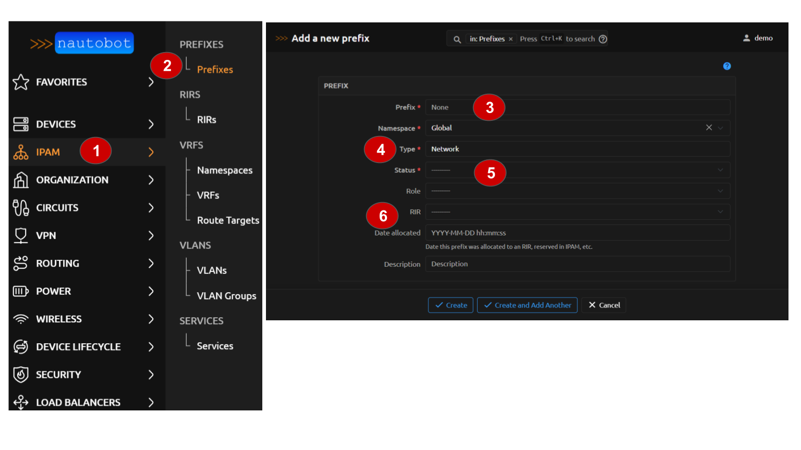This screenshot has width=801, height=450.
Task: Clear the Global namespace selection
Action: (709, 128)
